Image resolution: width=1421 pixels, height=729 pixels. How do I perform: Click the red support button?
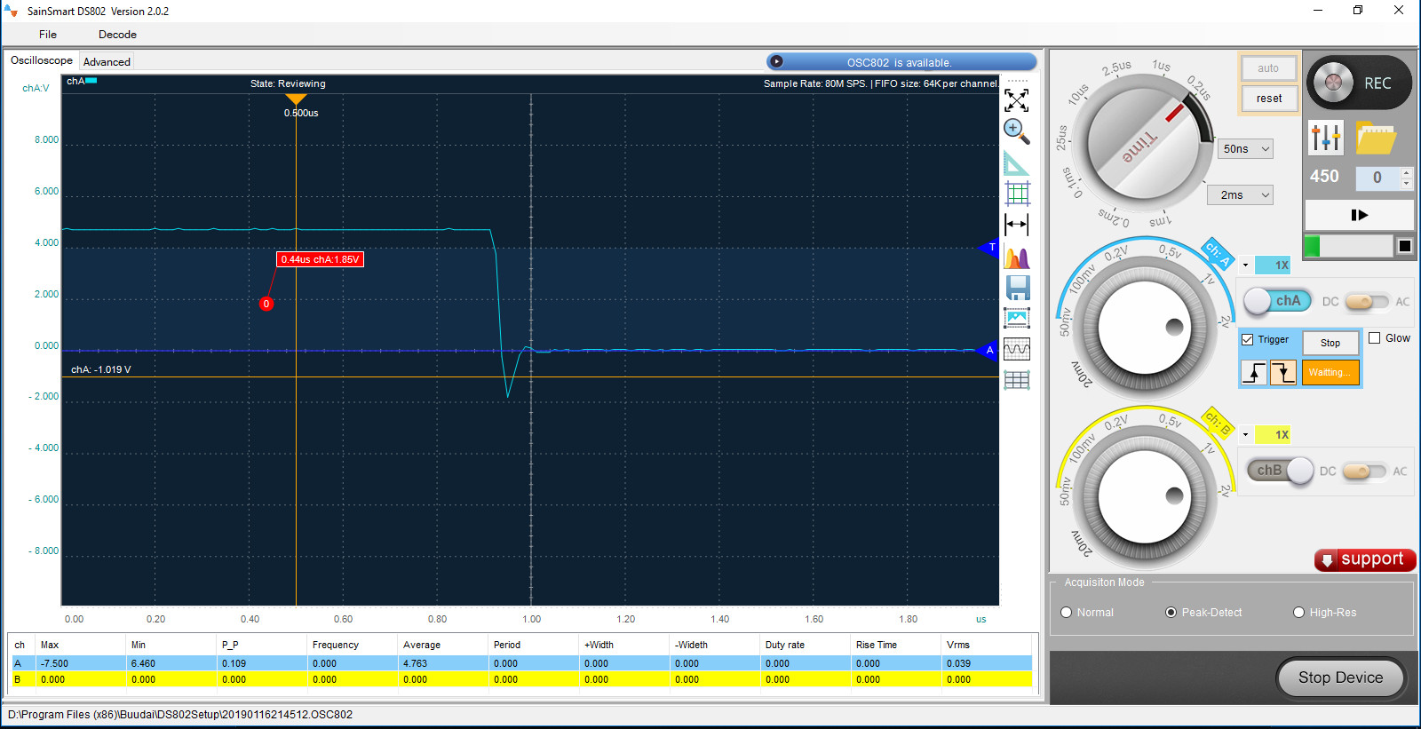1365,559
